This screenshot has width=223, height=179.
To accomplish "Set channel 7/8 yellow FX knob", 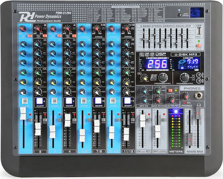I will pos(97,82).
